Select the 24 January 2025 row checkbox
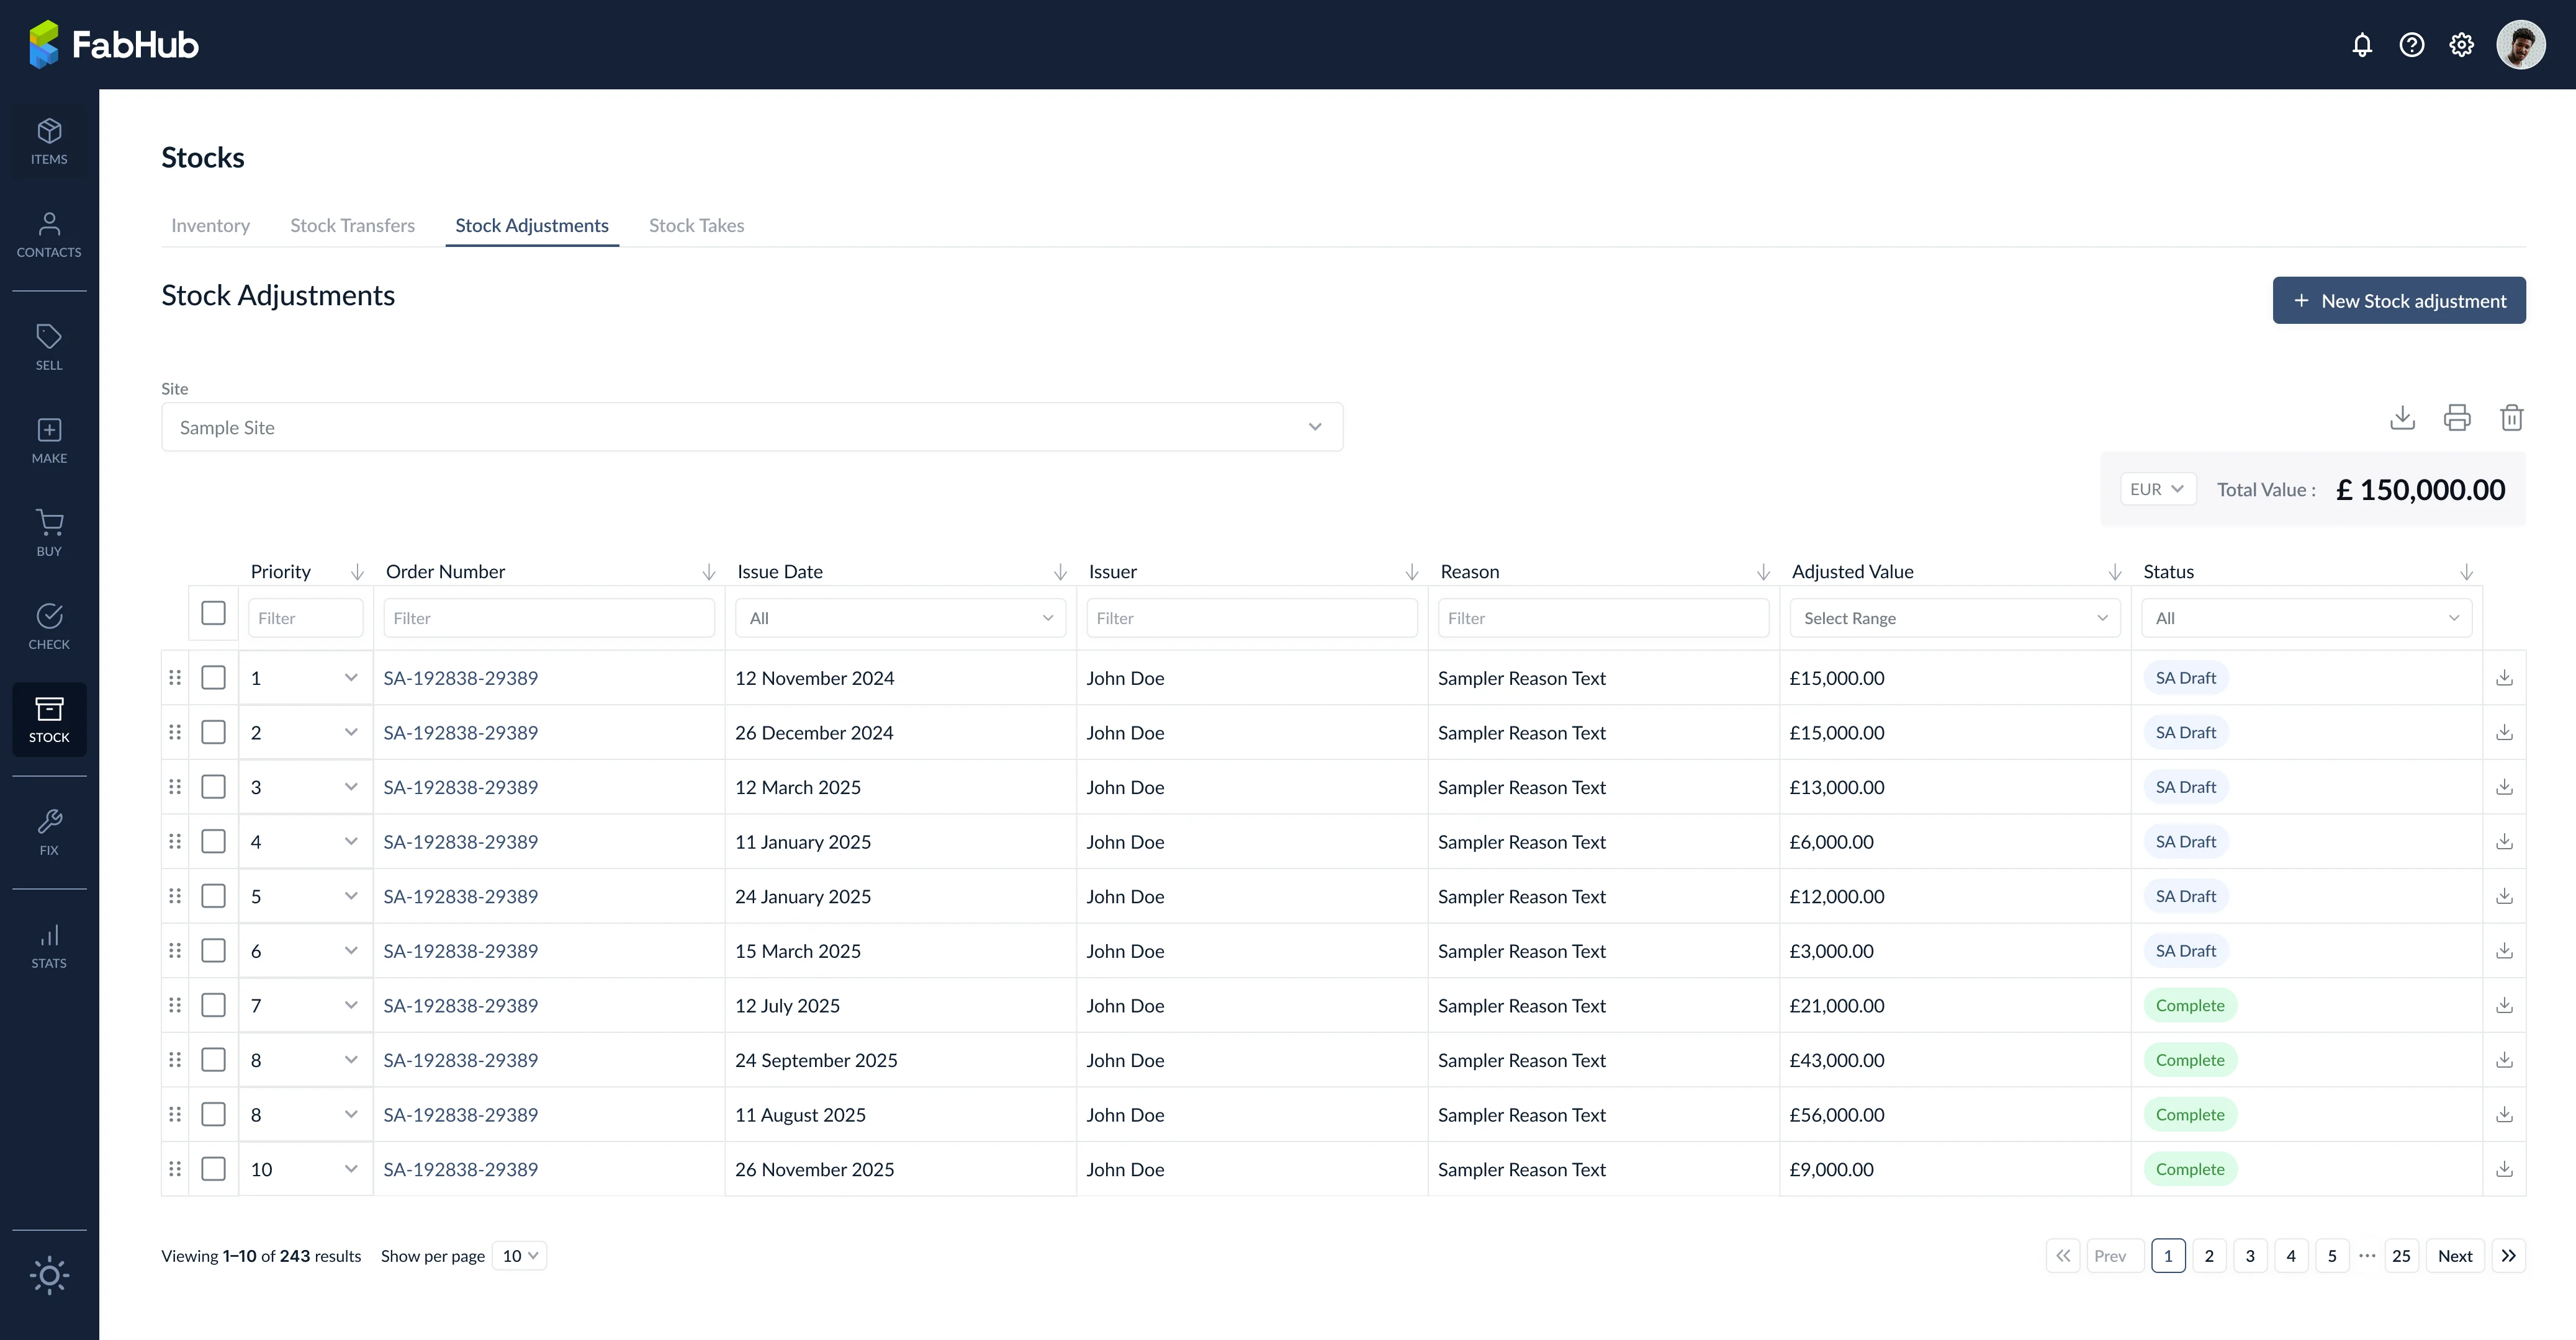The image size is (2576, 1340). (x=213, y=896)
